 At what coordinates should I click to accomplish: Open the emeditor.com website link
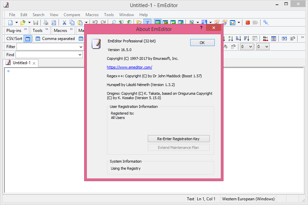tap(130, 67)
